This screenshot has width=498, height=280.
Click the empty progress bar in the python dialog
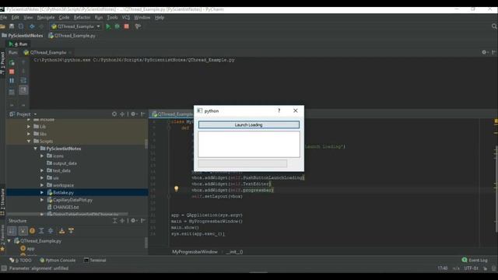click(242, 163)
